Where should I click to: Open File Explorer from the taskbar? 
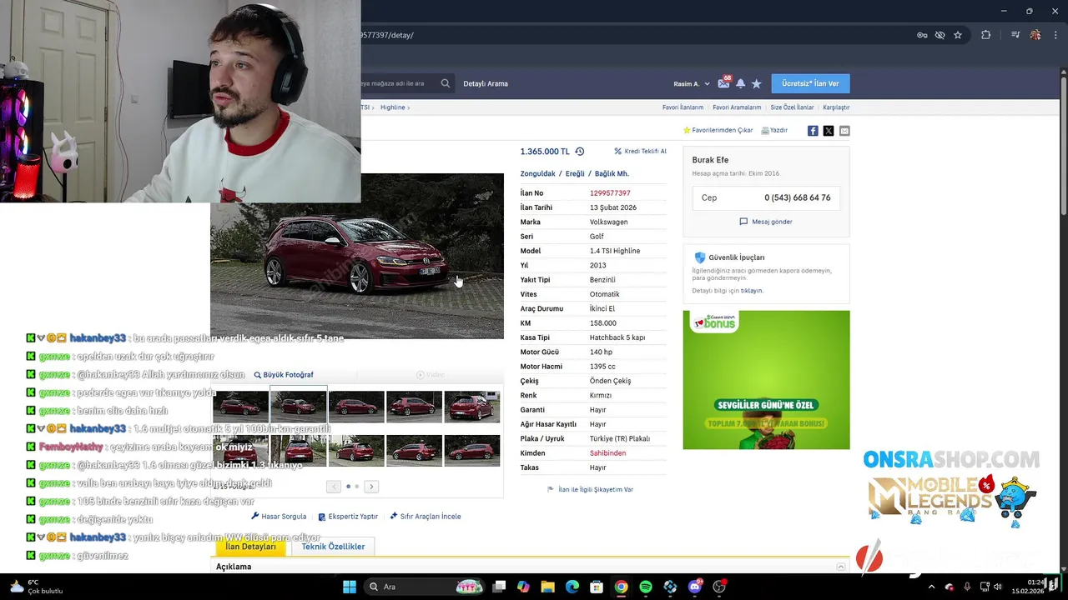(547, 587)
